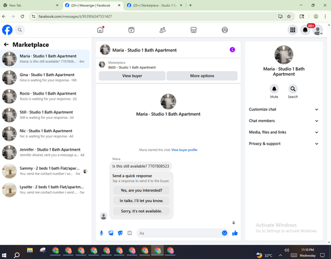Open the View buyer profile link
Screen dimensions: 331x259
coord(184,150)
